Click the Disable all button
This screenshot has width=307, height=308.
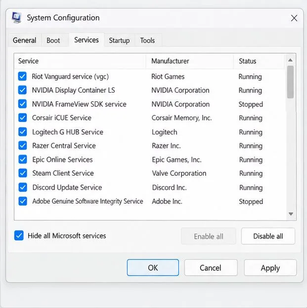(268, 236)
